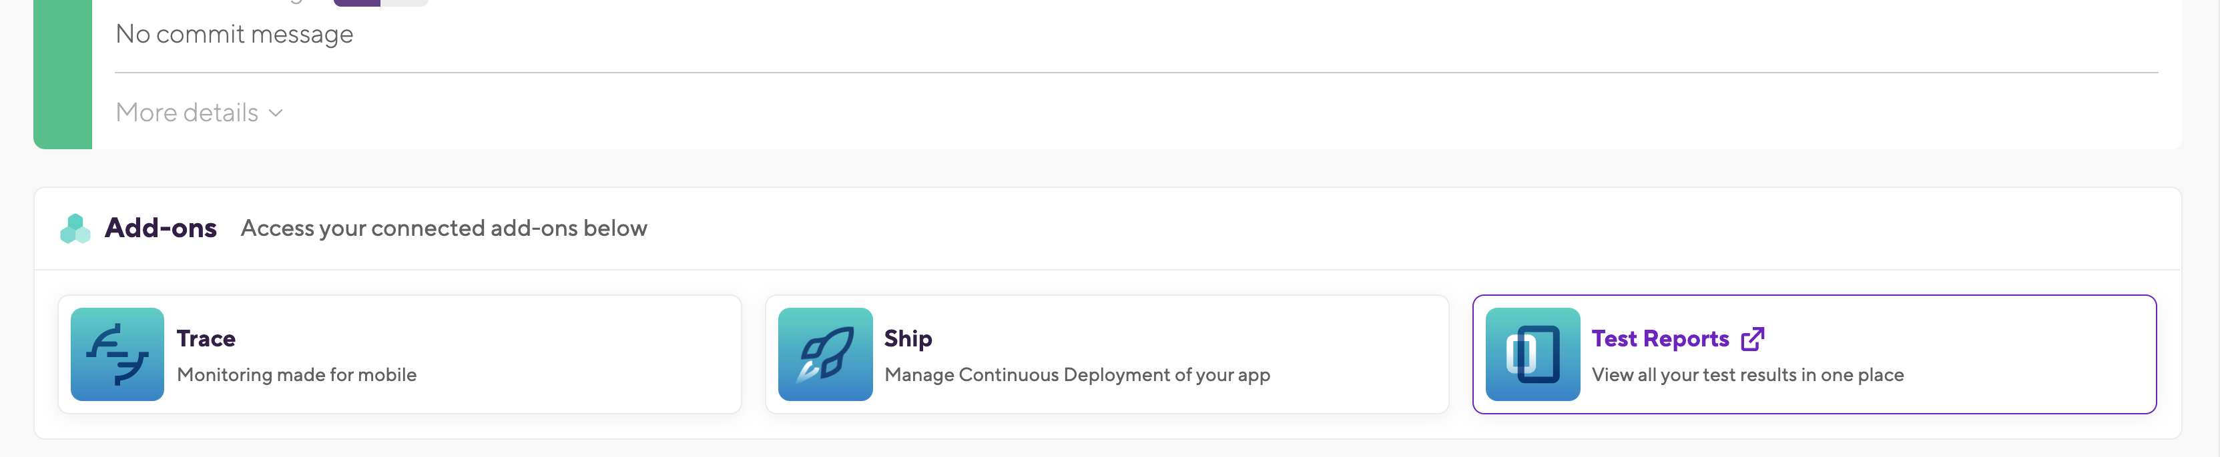Screen dimensions: 2220x457
Task: Click the Ship rocket icon
Action: click(825, 354)
